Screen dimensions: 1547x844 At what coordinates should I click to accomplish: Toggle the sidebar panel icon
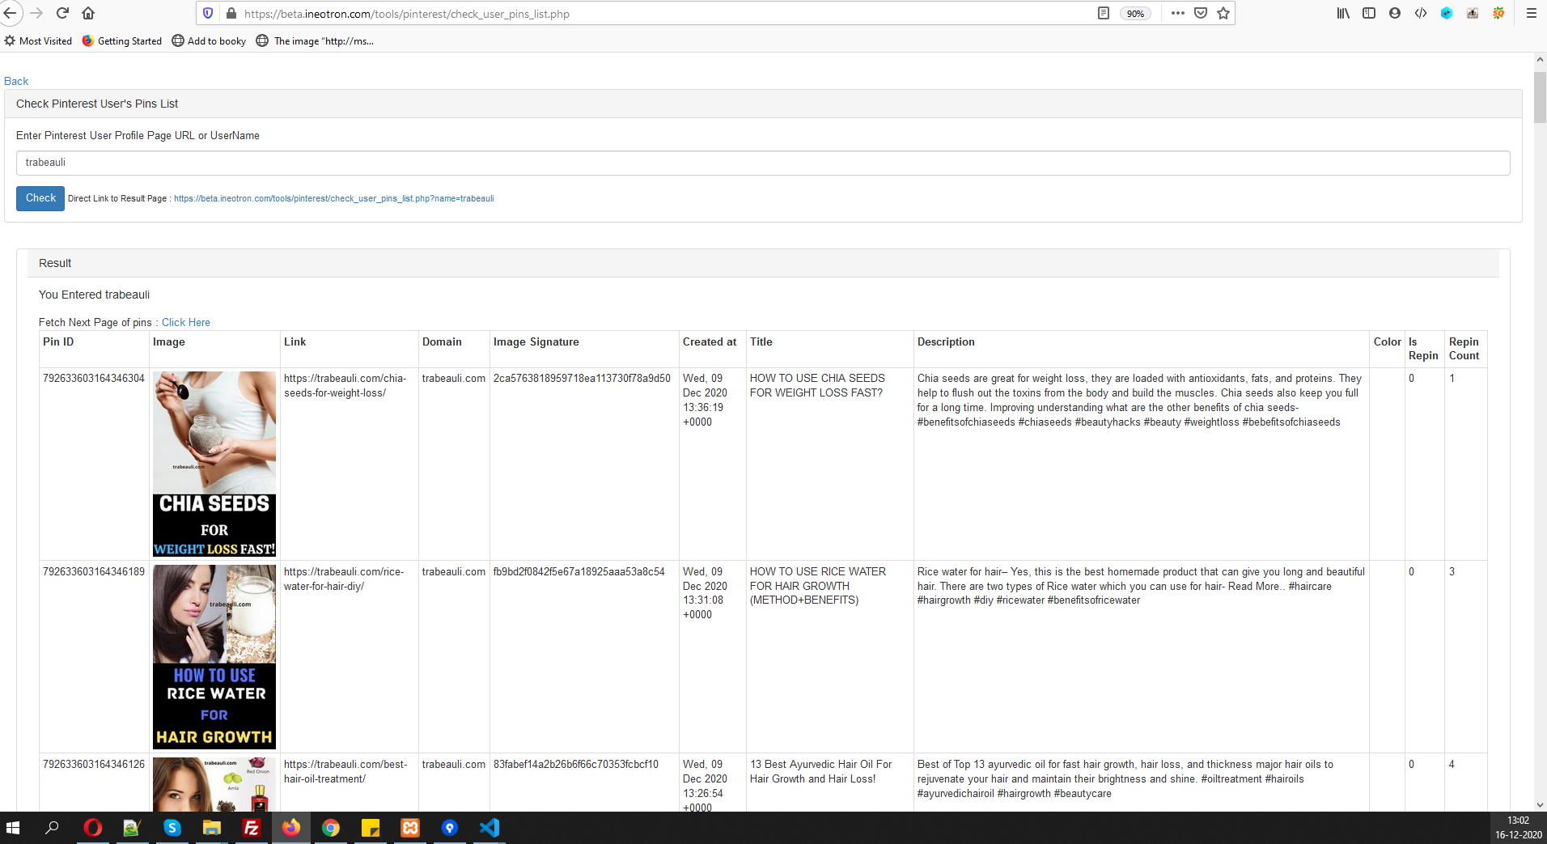click(1369, 13)
